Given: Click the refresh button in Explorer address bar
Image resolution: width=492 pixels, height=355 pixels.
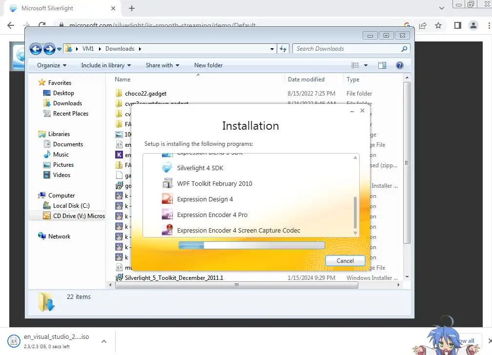Looking at the screenshot, I should [x=283, y=49].
